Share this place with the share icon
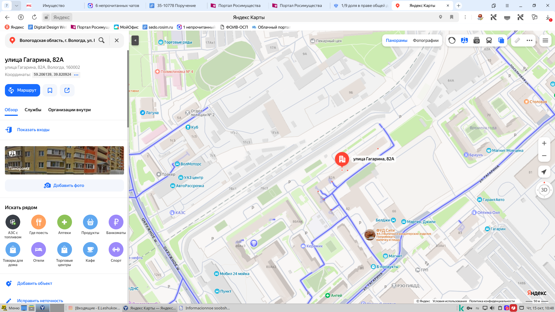Screen dimensions: 555x312 (x=67, y=90)
